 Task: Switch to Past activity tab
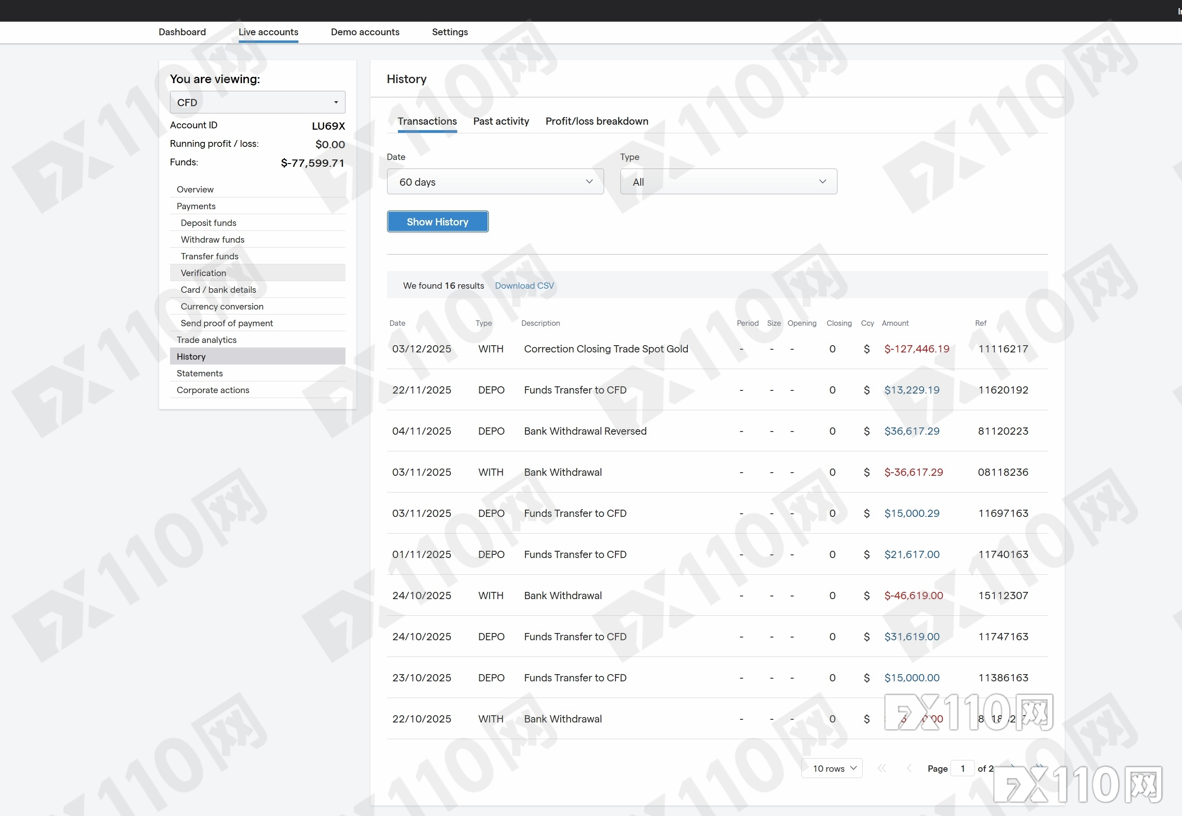(501, 121)
